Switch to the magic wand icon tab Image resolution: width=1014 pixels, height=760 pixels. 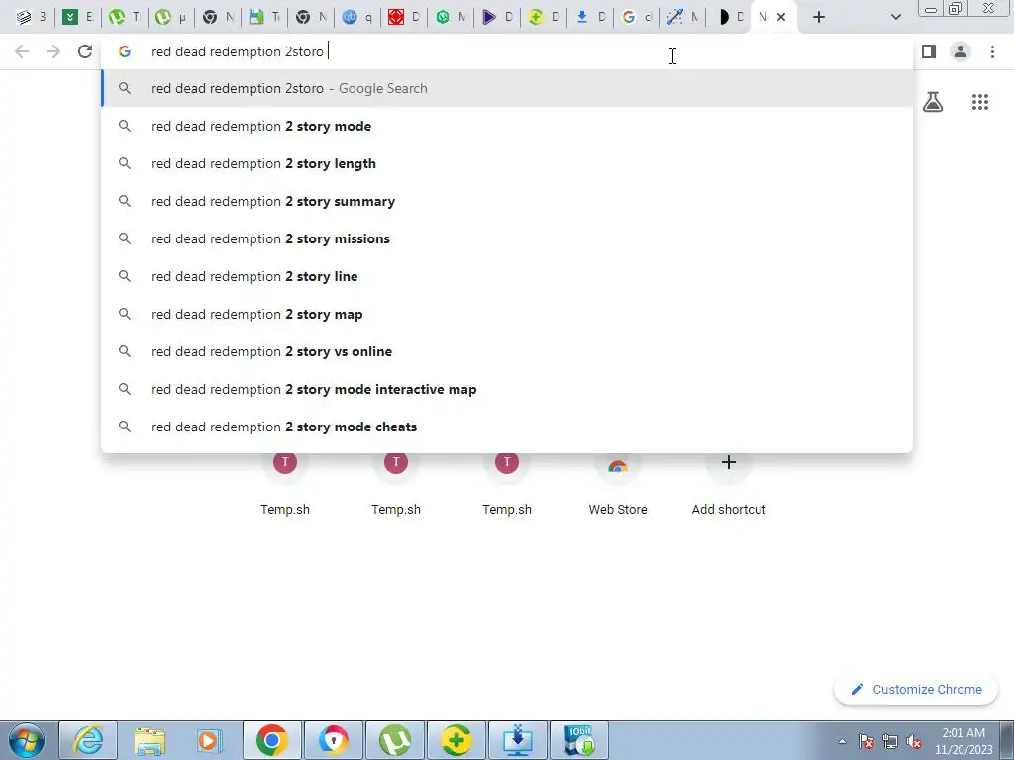(683, 17)
